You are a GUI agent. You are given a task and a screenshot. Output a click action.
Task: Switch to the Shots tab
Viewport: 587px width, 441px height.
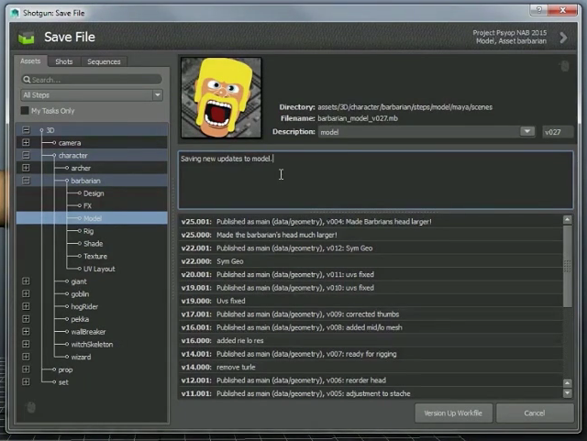click(64, 61)
